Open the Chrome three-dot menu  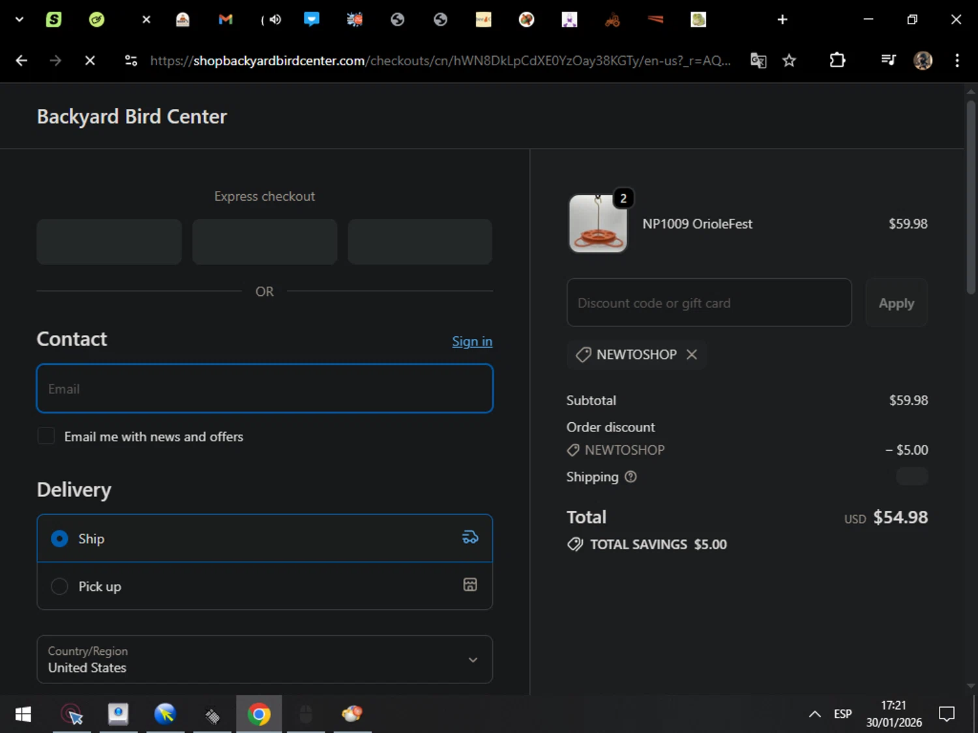tap(957, 61)
